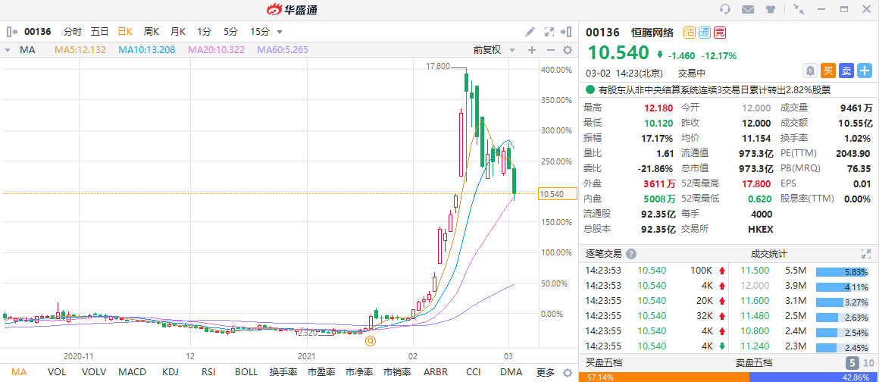Expand the MA indicator dropdown arrow

click(8, 50)
